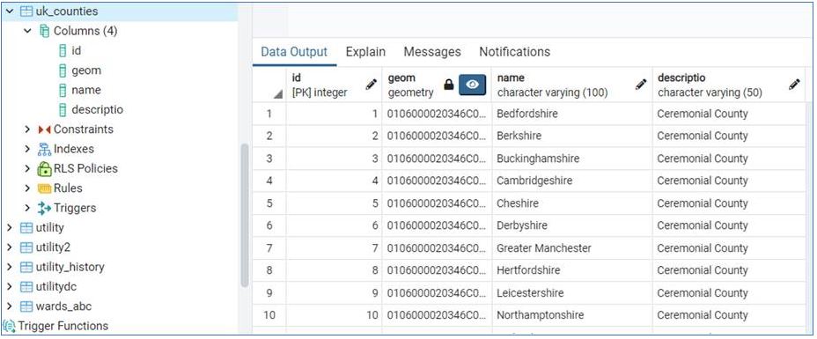Open the Messages tab
This screenshot has width=817, height=339.
(432, 52)
